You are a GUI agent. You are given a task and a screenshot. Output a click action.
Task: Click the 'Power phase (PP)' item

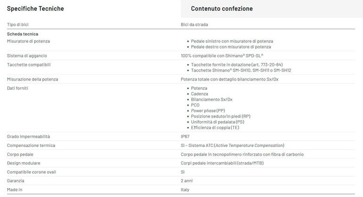point(208,111)
